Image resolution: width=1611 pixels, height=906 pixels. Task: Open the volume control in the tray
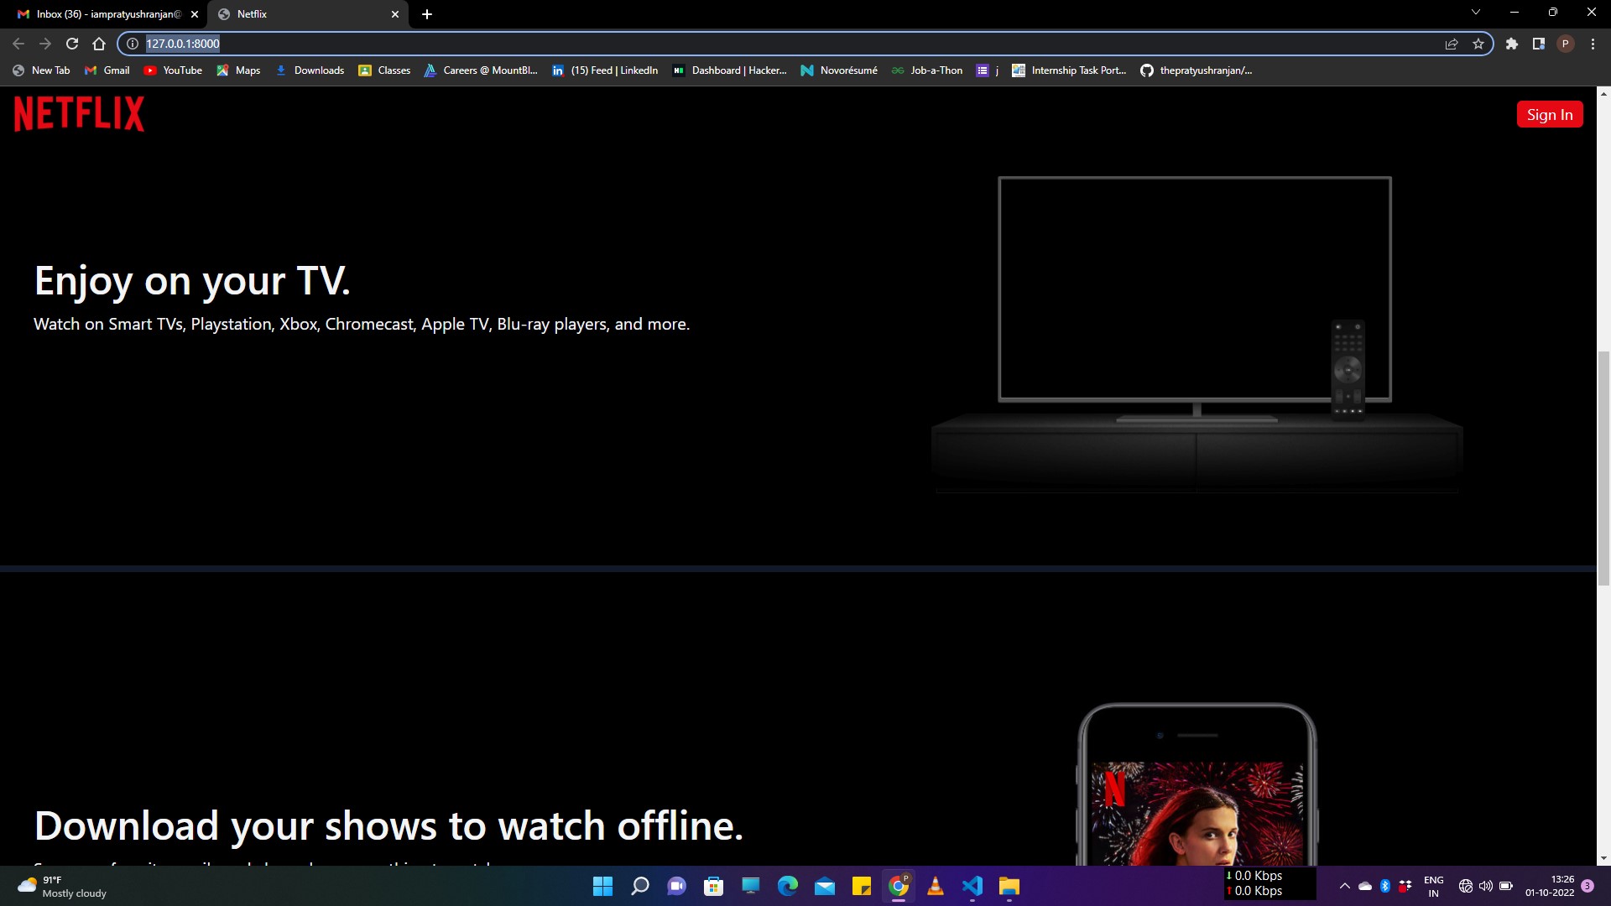click(1485, 886)
